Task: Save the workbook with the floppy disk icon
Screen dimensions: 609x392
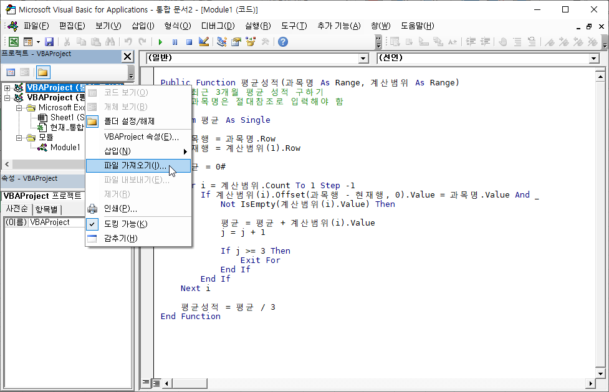Action: 49,42
